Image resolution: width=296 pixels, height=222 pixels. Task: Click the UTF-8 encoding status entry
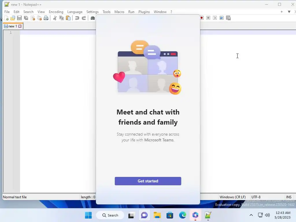tap(256, 197)
